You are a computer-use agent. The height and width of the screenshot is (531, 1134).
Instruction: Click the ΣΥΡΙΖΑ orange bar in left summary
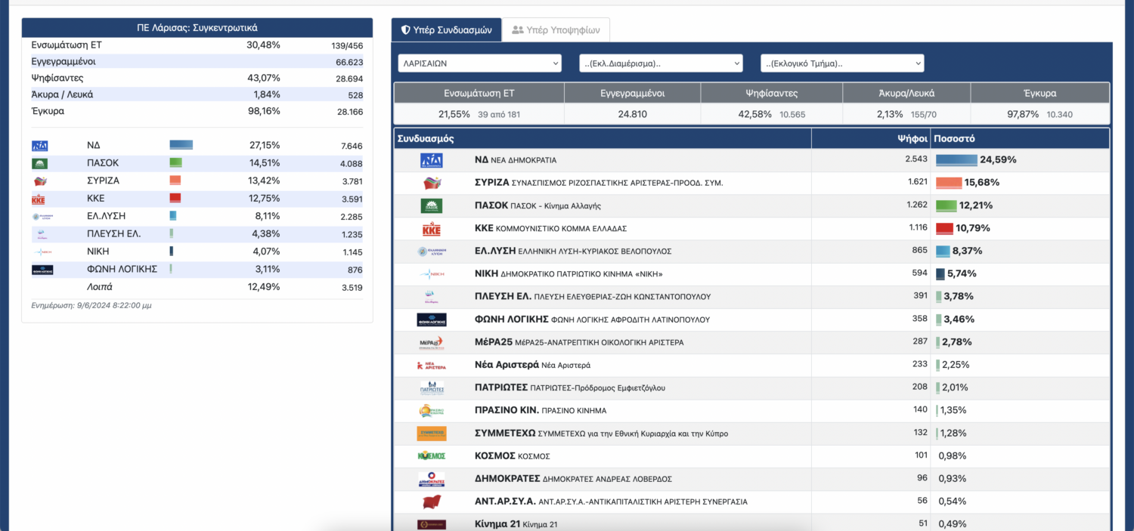click(175, 181)
